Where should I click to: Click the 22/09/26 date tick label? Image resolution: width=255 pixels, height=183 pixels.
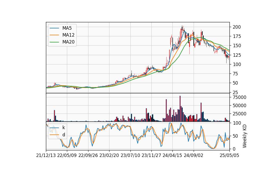pyautogui.click(x=88, y=155)
